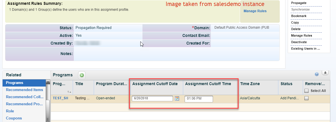Image resolution: width=336 pixels, height=122 pixels.
Task: Choose Delete action
Action: coord(296,29)
